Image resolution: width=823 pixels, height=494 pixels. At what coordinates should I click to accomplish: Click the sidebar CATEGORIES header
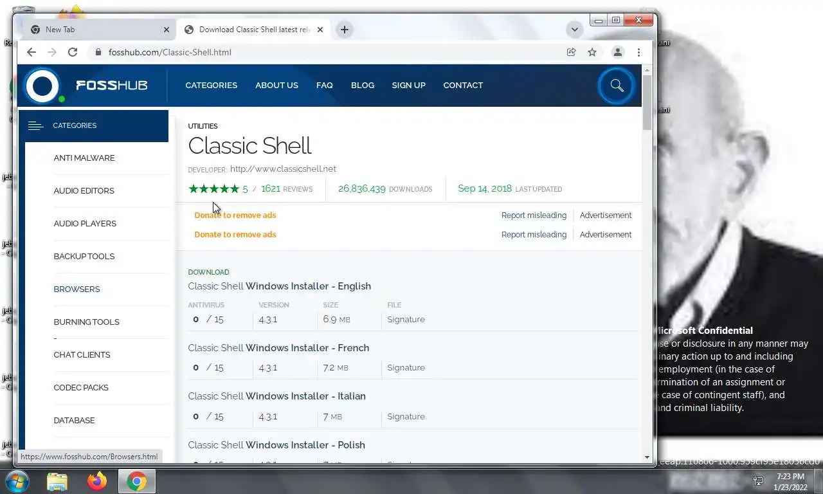[94, 125]
